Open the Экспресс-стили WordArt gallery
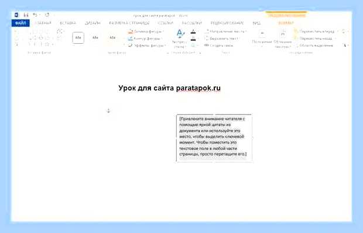The height and width of the screenshot is (233, 363). pos(179,39)
